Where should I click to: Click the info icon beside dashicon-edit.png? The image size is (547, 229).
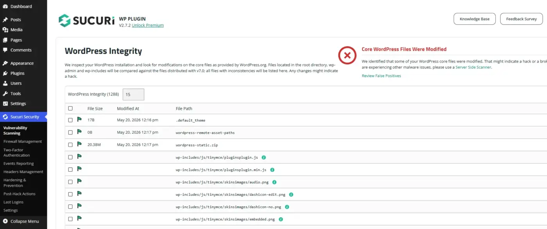coord(291,195)
